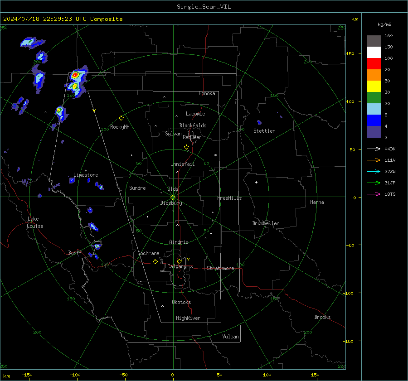This screenshot has width=408, height=381.
Task: Click the Brooks town label
Action: click(x=322, y=317)
